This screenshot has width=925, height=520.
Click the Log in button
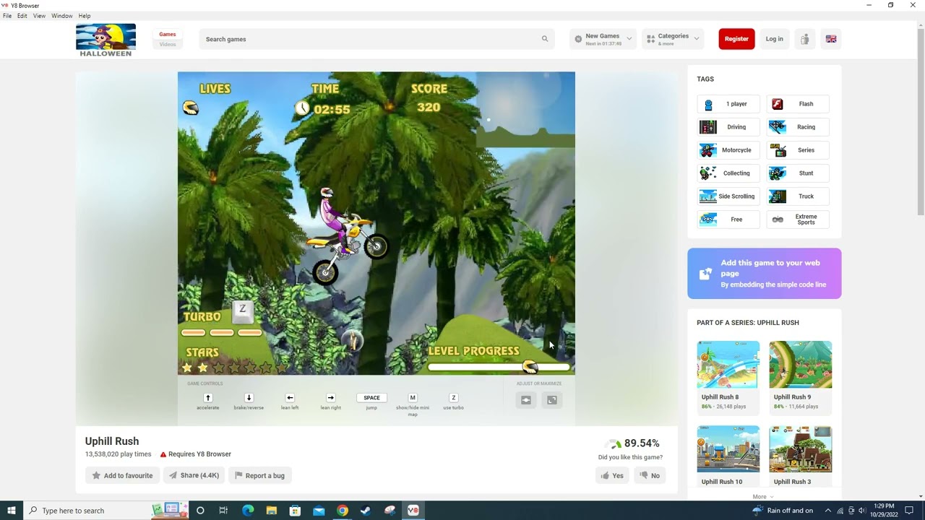coord(775,39)
